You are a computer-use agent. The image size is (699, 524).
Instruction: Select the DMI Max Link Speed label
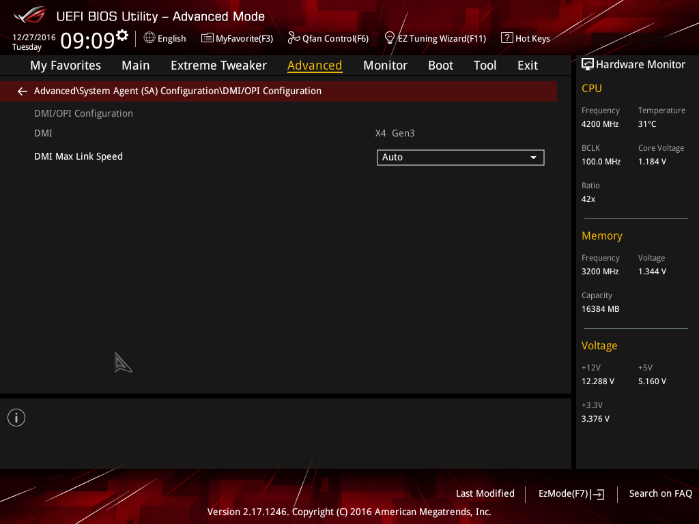click(79, 156)
